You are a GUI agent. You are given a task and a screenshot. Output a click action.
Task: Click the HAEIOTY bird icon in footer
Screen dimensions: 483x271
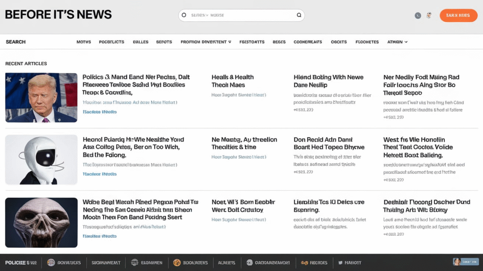click(341, 263)
